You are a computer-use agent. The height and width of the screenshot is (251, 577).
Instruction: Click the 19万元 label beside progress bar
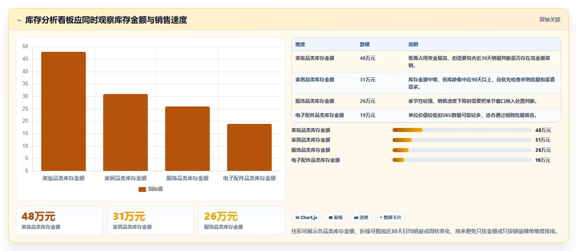(543, 160)
